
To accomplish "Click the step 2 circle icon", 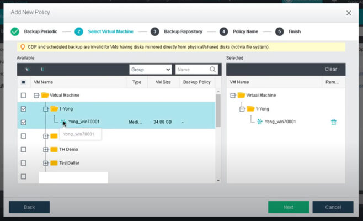I will click(79, 31).
